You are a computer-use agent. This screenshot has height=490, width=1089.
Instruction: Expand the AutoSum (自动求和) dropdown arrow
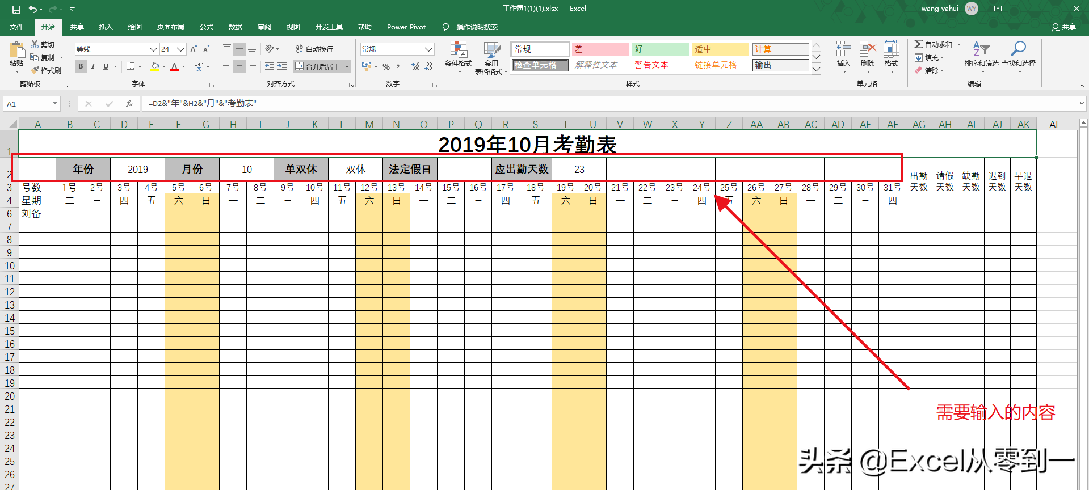[x=960, y=44]
